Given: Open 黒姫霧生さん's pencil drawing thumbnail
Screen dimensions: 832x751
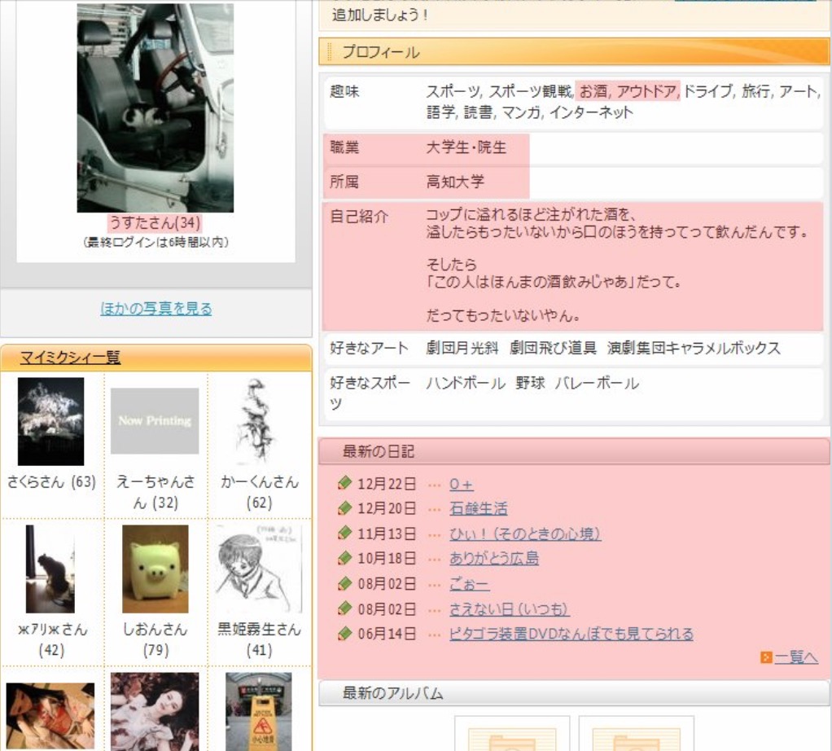Looking at the screenshot, I should click(259, 569).
